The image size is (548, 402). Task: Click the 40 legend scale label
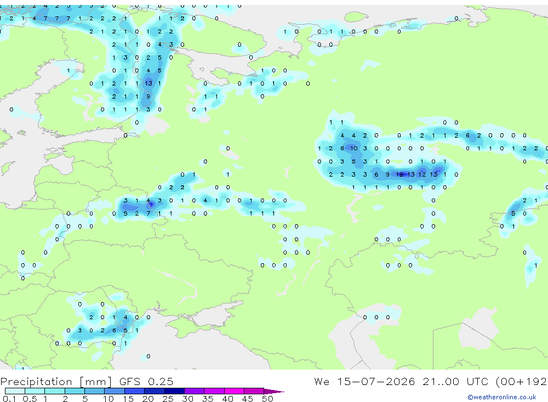point(227,399)
